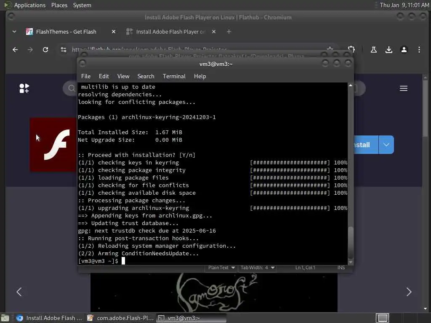Screen dimensions: 431x323
Task: Click the 'Total Installed Size: 1.67 MiB' line
Action: (130, 132)
